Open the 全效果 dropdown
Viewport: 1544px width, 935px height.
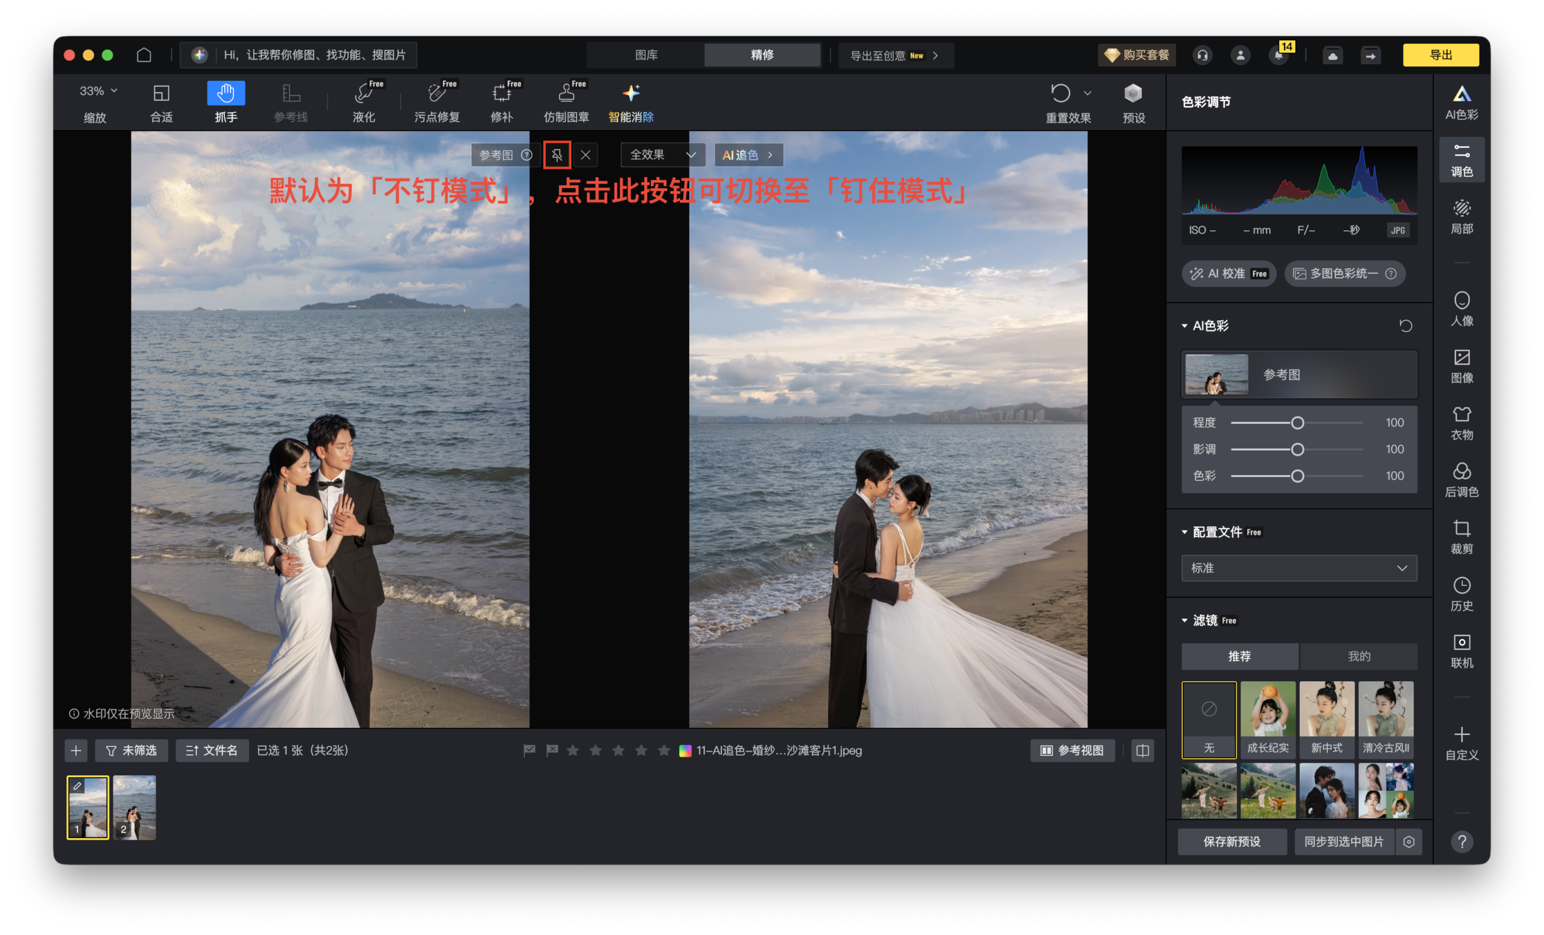click(662, 155)
